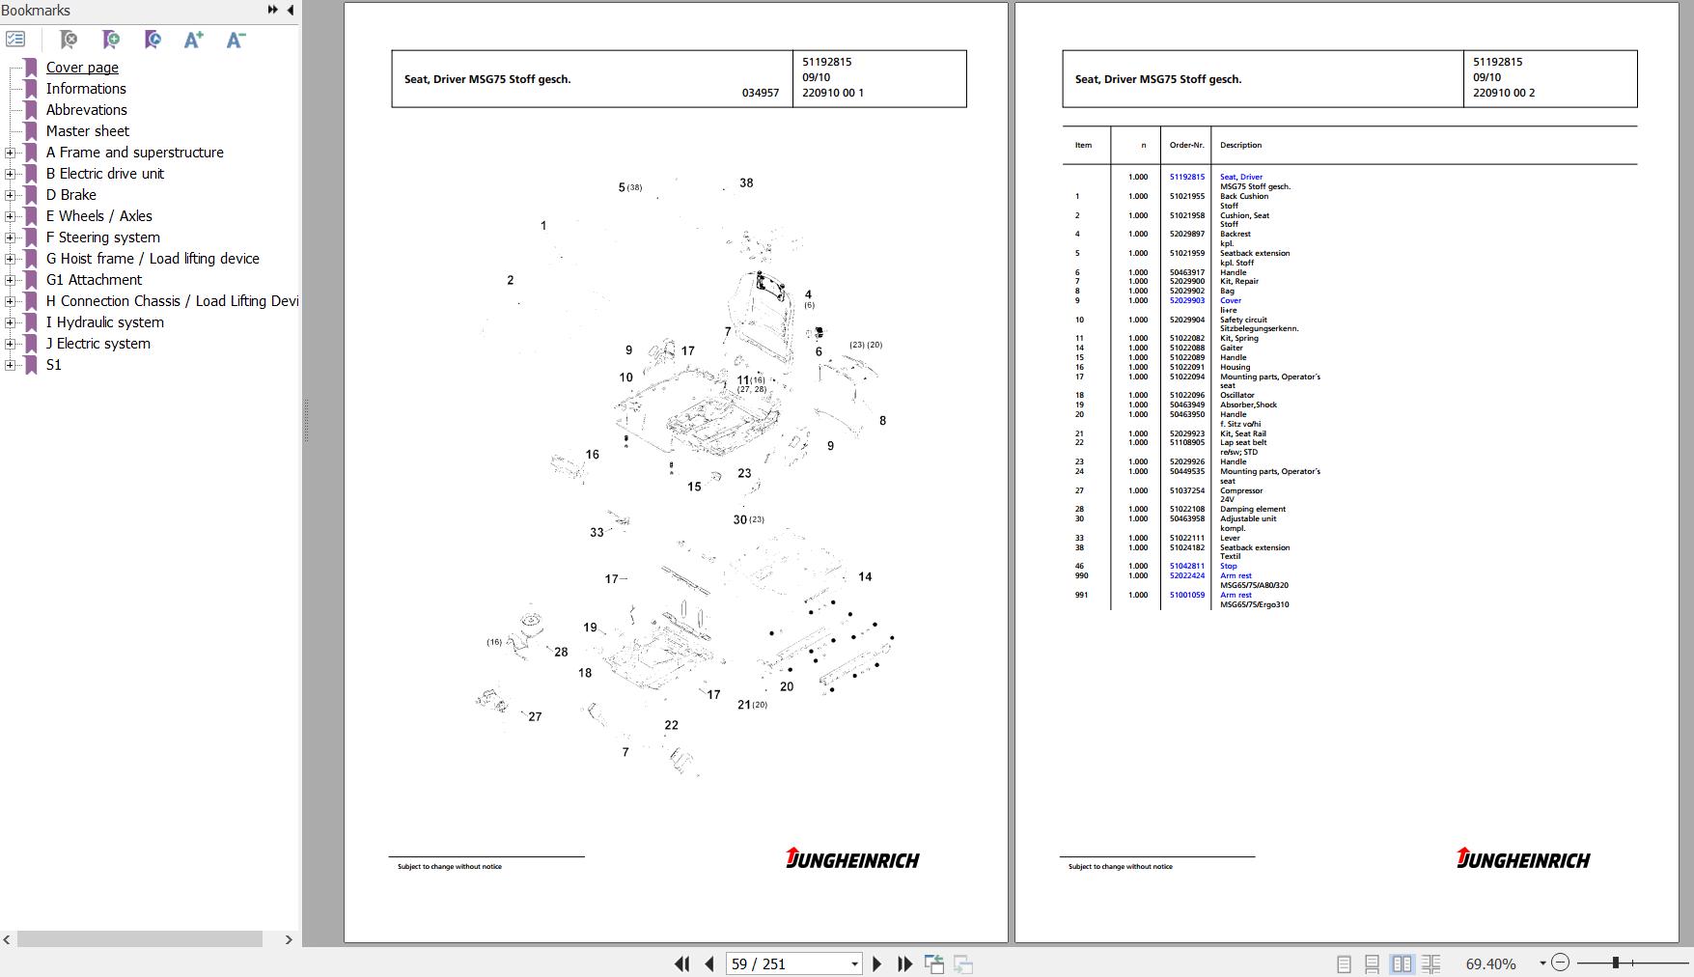Click order number 51021955 for Back Cushion
The image size is (1694, 977).
click(x=1186, y=196)
